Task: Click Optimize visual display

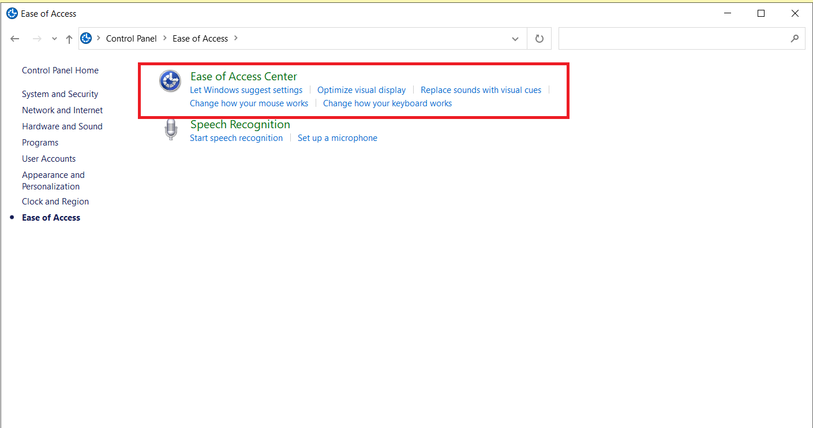Action: coord(361,90)
